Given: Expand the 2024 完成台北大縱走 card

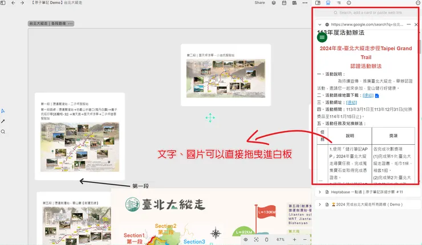Looking at the screenshot, I should coord(320,205).
